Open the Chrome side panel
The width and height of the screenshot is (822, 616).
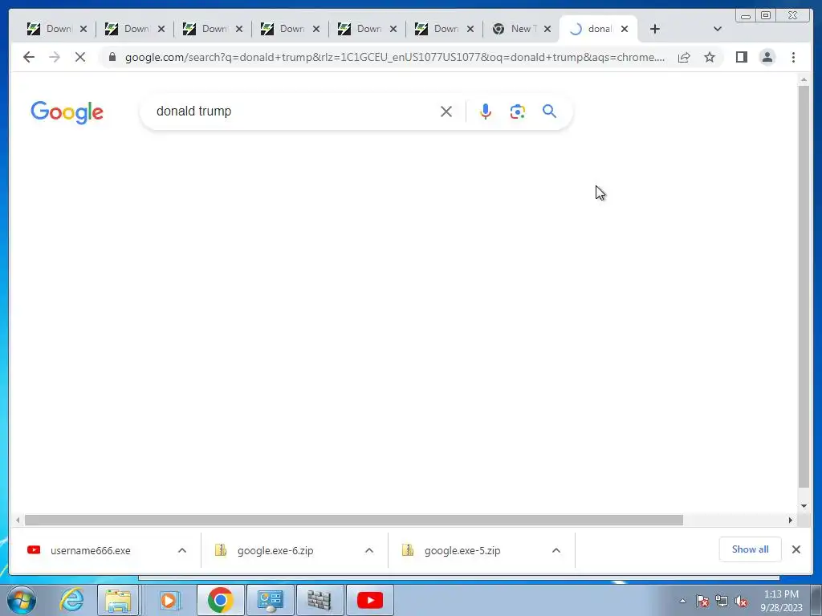tap(741, 57)
